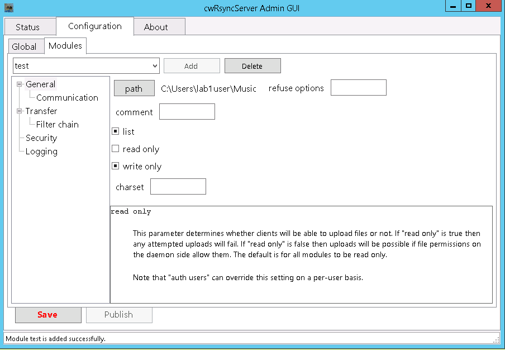Select the Security tree item
The height and width of the screenshot is (350, 505).
(x=41, y=138)
